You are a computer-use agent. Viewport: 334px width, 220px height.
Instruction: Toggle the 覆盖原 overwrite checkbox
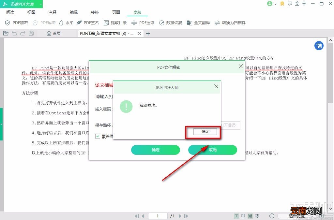pyautogui.click(x=98, y=136)
